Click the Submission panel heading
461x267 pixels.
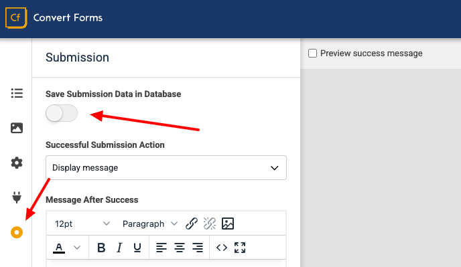coord(77,58)
